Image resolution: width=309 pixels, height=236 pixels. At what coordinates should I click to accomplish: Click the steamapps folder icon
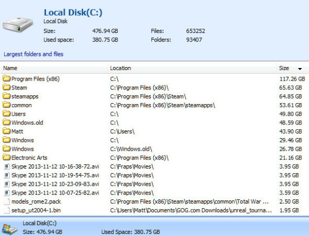tap(6, 96)
